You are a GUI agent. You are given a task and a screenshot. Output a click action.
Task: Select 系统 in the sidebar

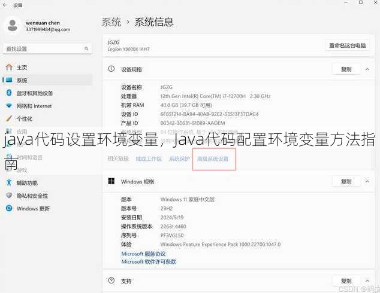point(47,80)
